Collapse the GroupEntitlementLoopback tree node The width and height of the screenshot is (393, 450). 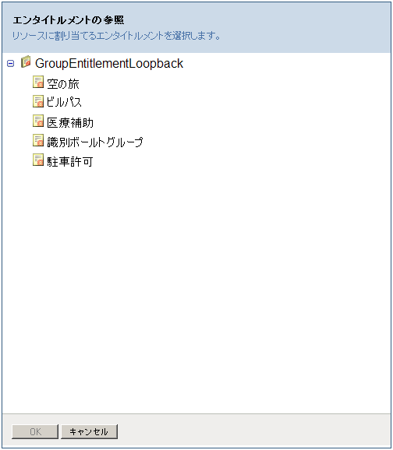tap(10, 63)
